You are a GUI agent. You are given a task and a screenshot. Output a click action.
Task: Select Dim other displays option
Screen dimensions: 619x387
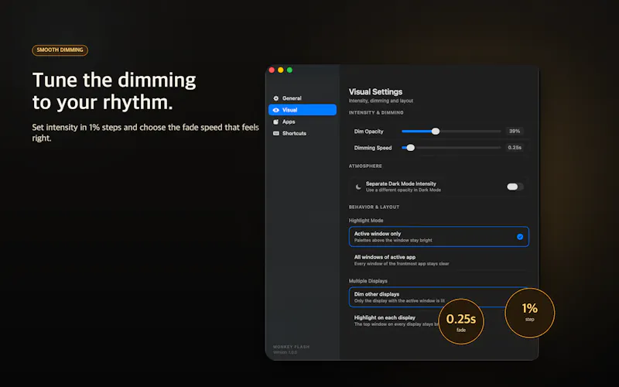tap(439, 297)
